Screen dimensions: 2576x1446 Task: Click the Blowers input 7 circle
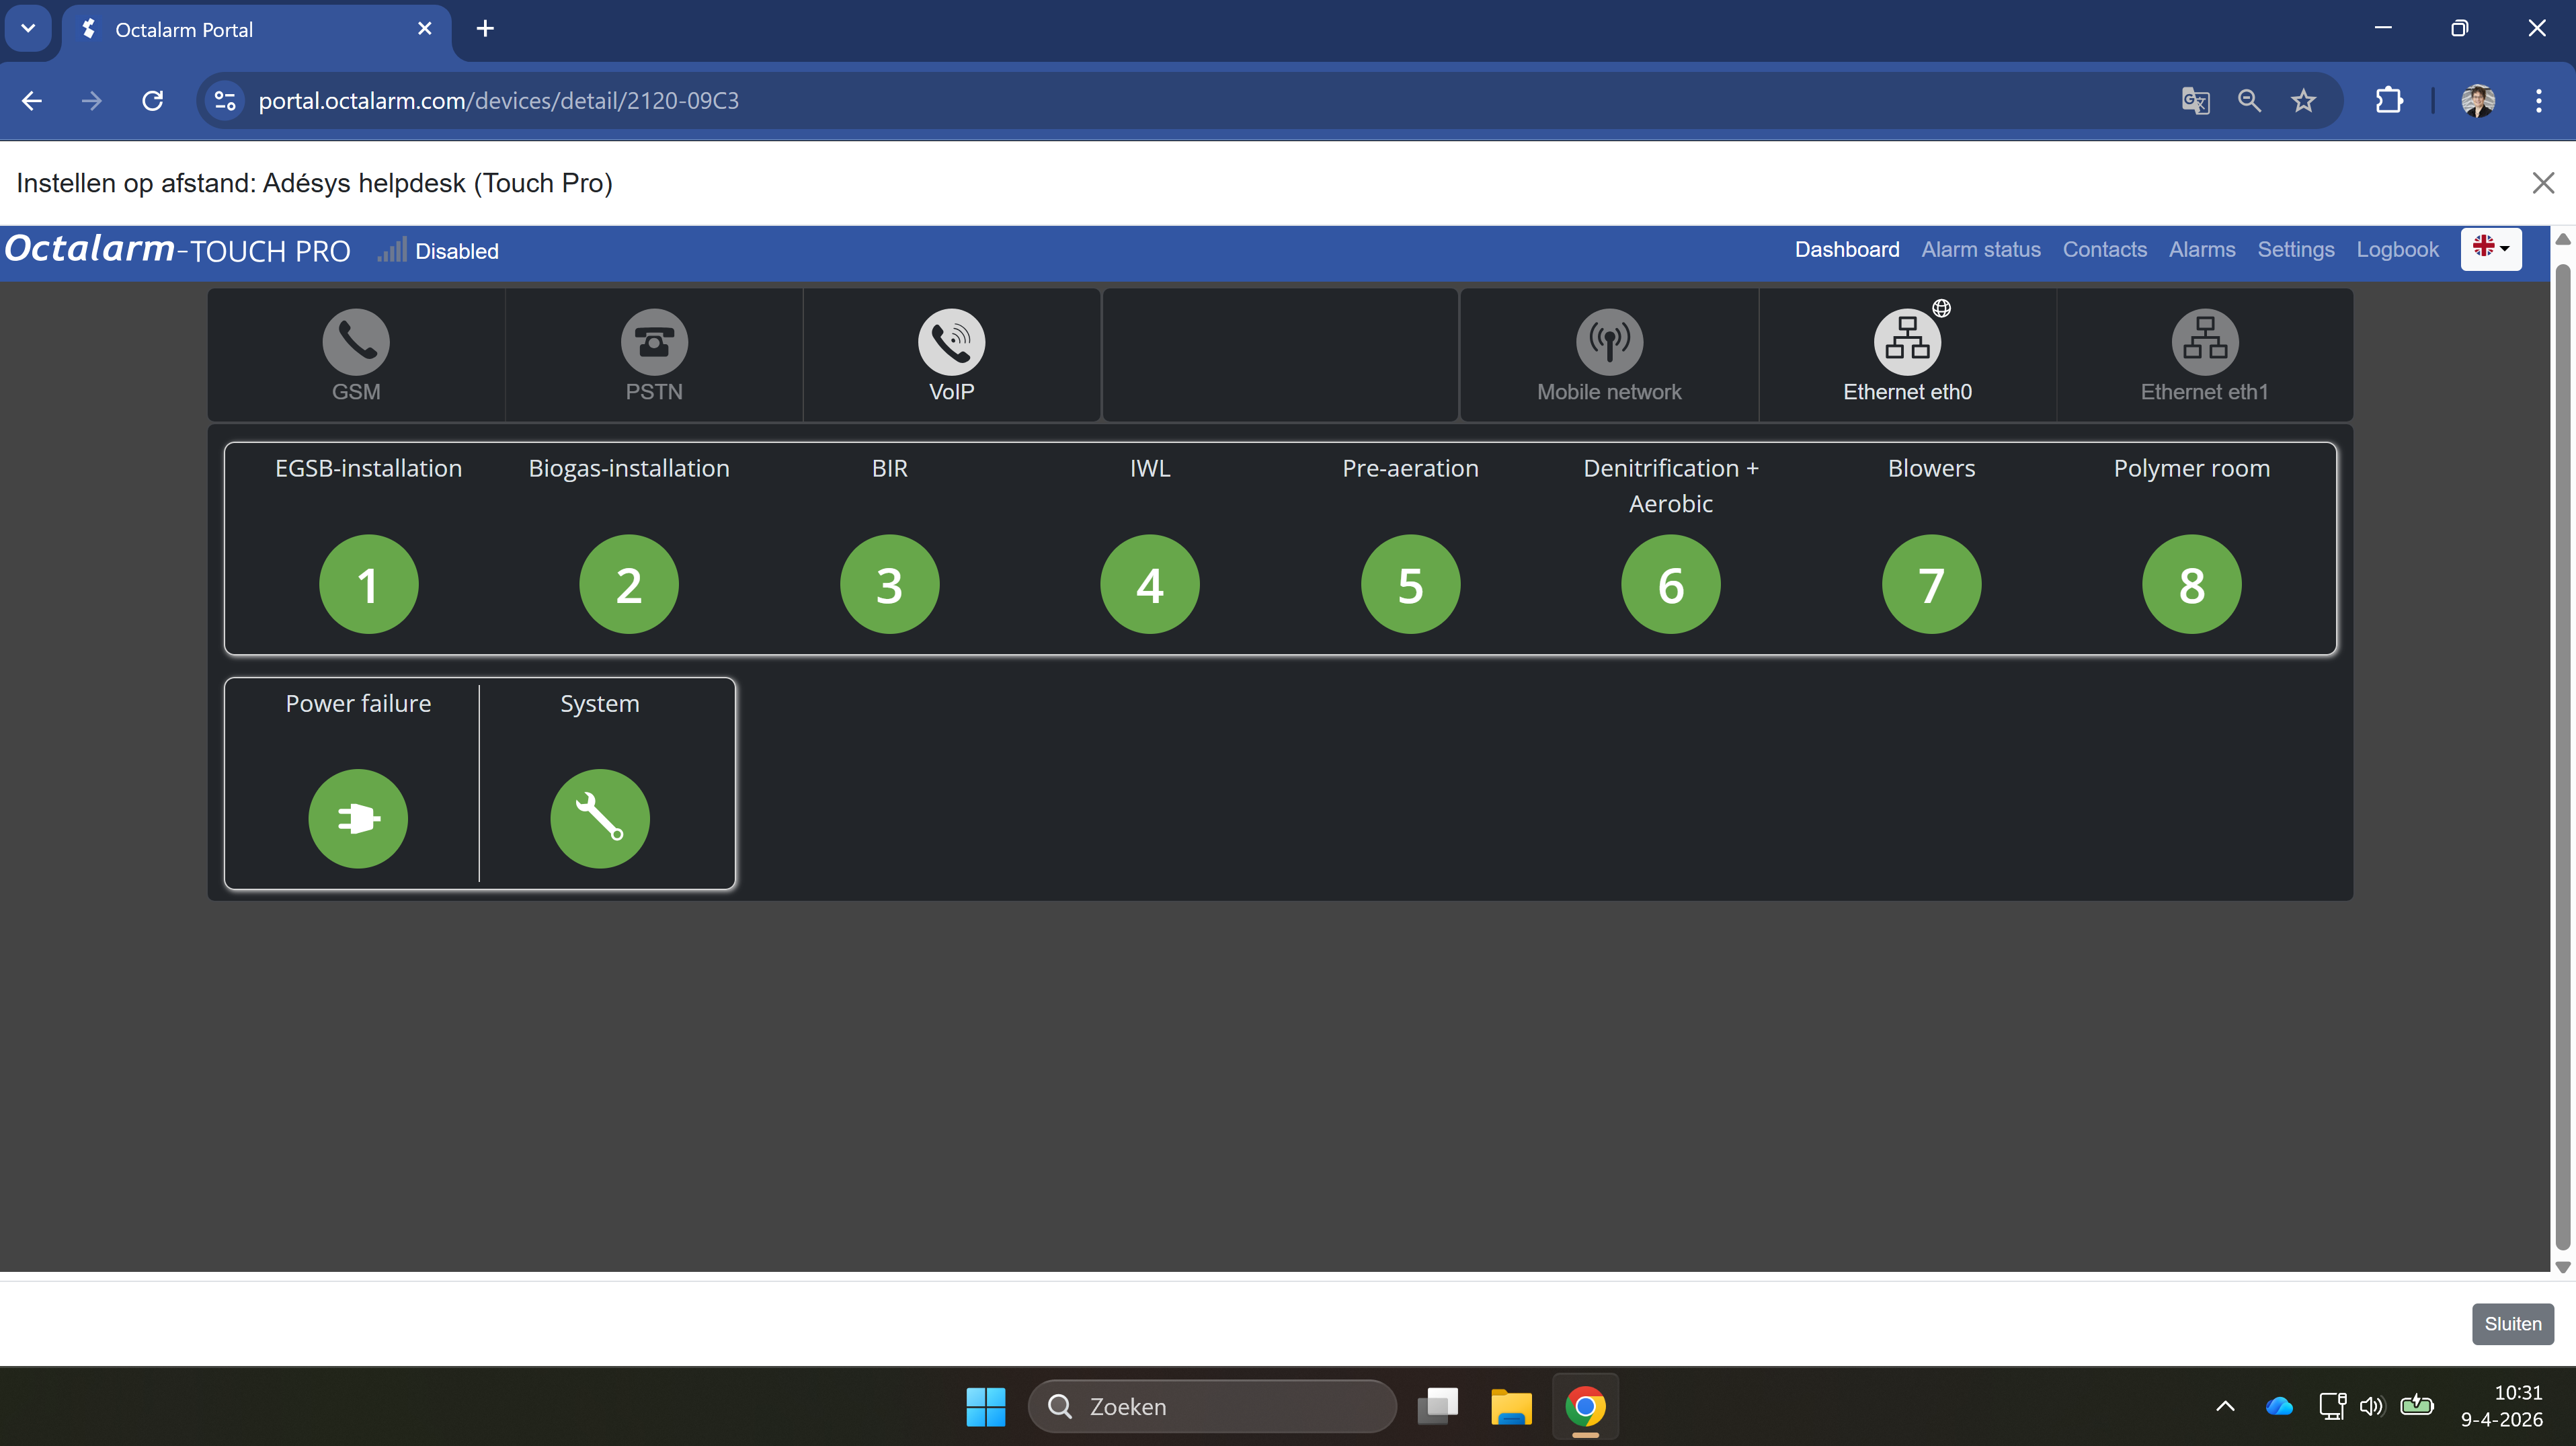(1931, 584)
